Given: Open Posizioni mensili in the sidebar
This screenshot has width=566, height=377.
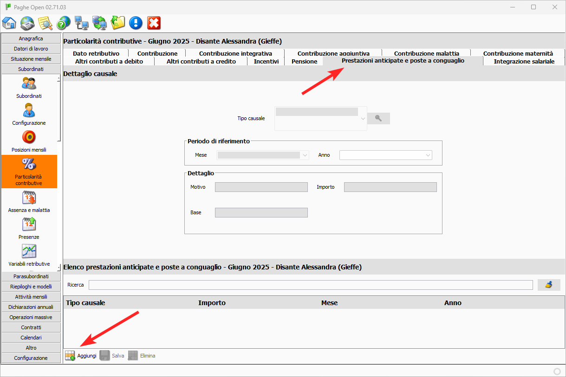Looking at the screenshot, I should tap(29, 141).
